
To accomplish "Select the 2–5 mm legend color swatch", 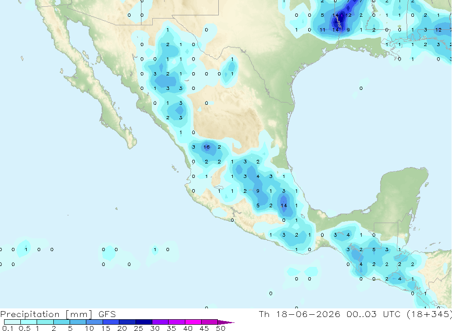I will point(61,322).
